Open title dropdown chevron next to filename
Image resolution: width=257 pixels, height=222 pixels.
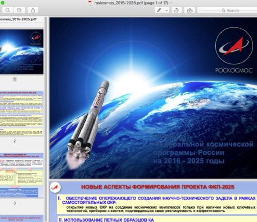pos(171,3)
